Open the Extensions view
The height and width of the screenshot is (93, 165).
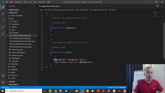tap(3, 34)
